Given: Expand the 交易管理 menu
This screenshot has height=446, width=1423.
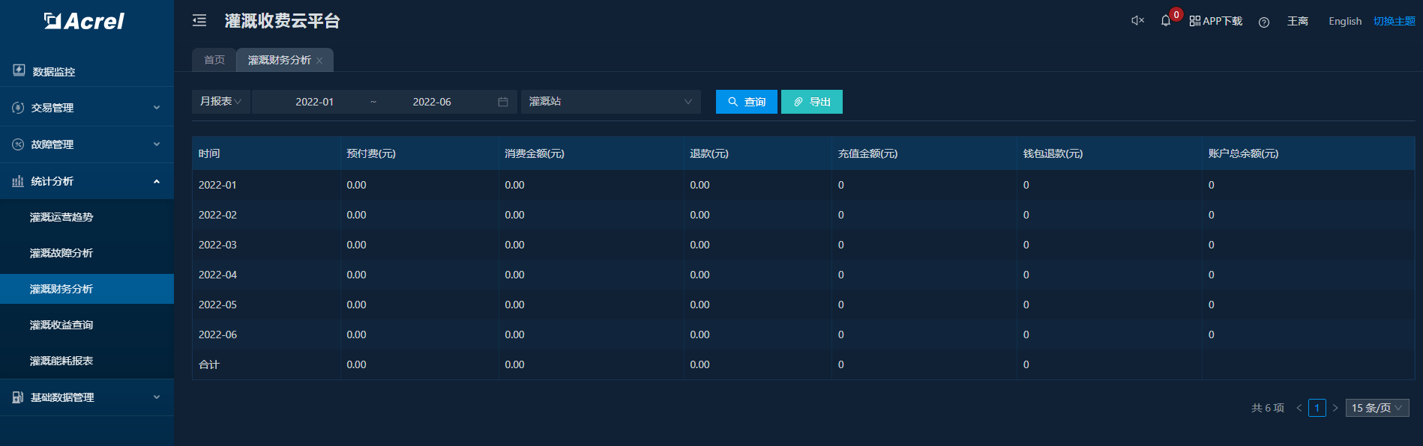Looking at the screenshot, I should (86, 108).
